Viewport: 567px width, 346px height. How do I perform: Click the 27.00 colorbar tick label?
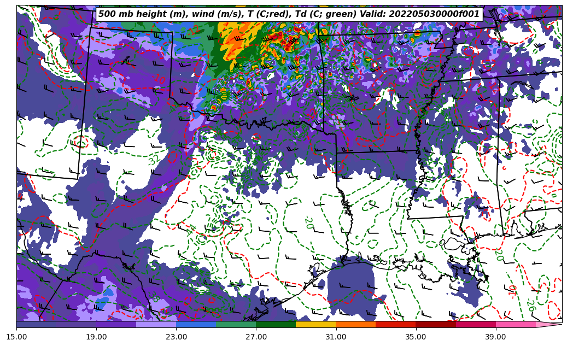coord(256,337)
